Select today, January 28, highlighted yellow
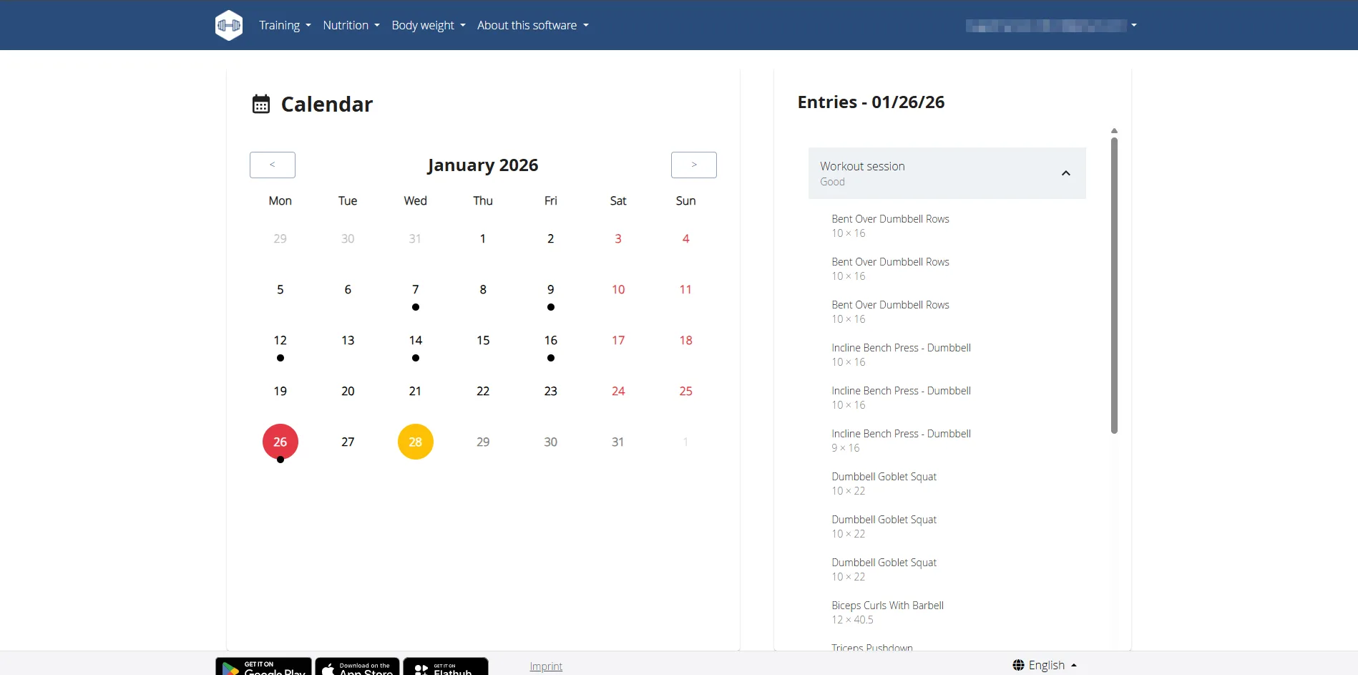 pyautogui.click(x=416, y=442)
